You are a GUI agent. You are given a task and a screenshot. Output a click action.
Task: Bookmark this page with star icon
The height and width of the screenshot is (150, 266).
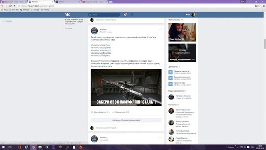[x=259, y=6]
